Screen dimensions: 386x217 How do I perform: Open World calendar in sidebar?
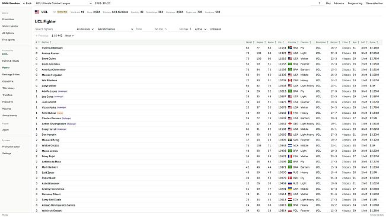(10, 26)
